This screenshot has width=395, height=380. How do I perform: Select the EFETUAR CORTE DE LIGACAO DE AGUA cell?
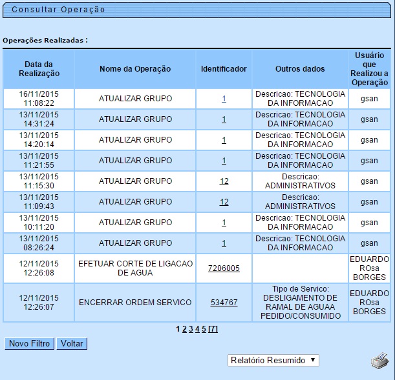tap(135, 268)
